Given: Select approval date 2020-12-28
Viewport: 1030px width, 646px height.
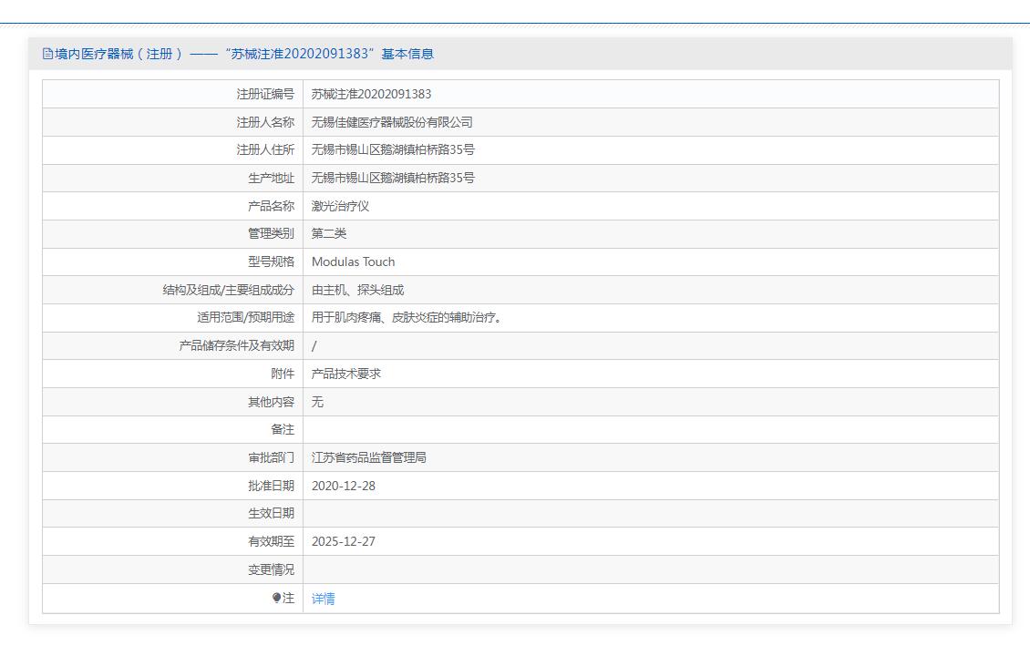Looking at the screenshot, I should (x=344, y=486).
